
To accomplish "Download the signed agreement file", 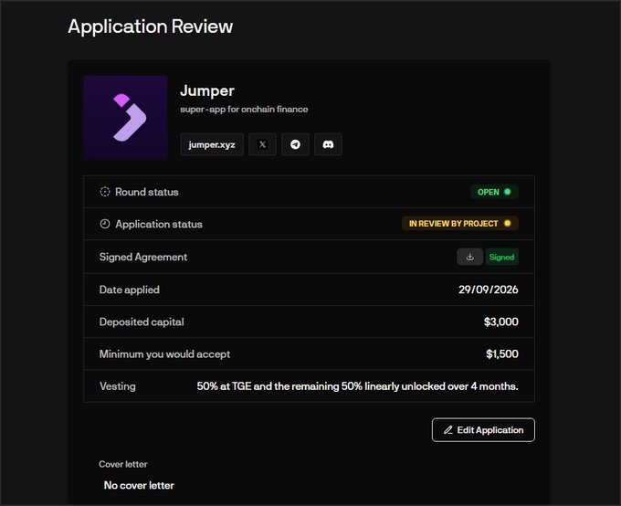I will 469,257.
